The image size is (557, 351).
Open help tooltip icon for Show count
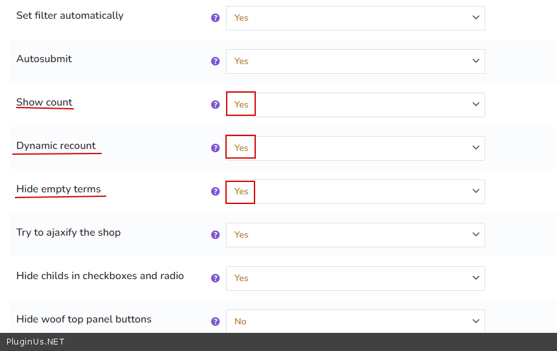click(x=216, y=105)
